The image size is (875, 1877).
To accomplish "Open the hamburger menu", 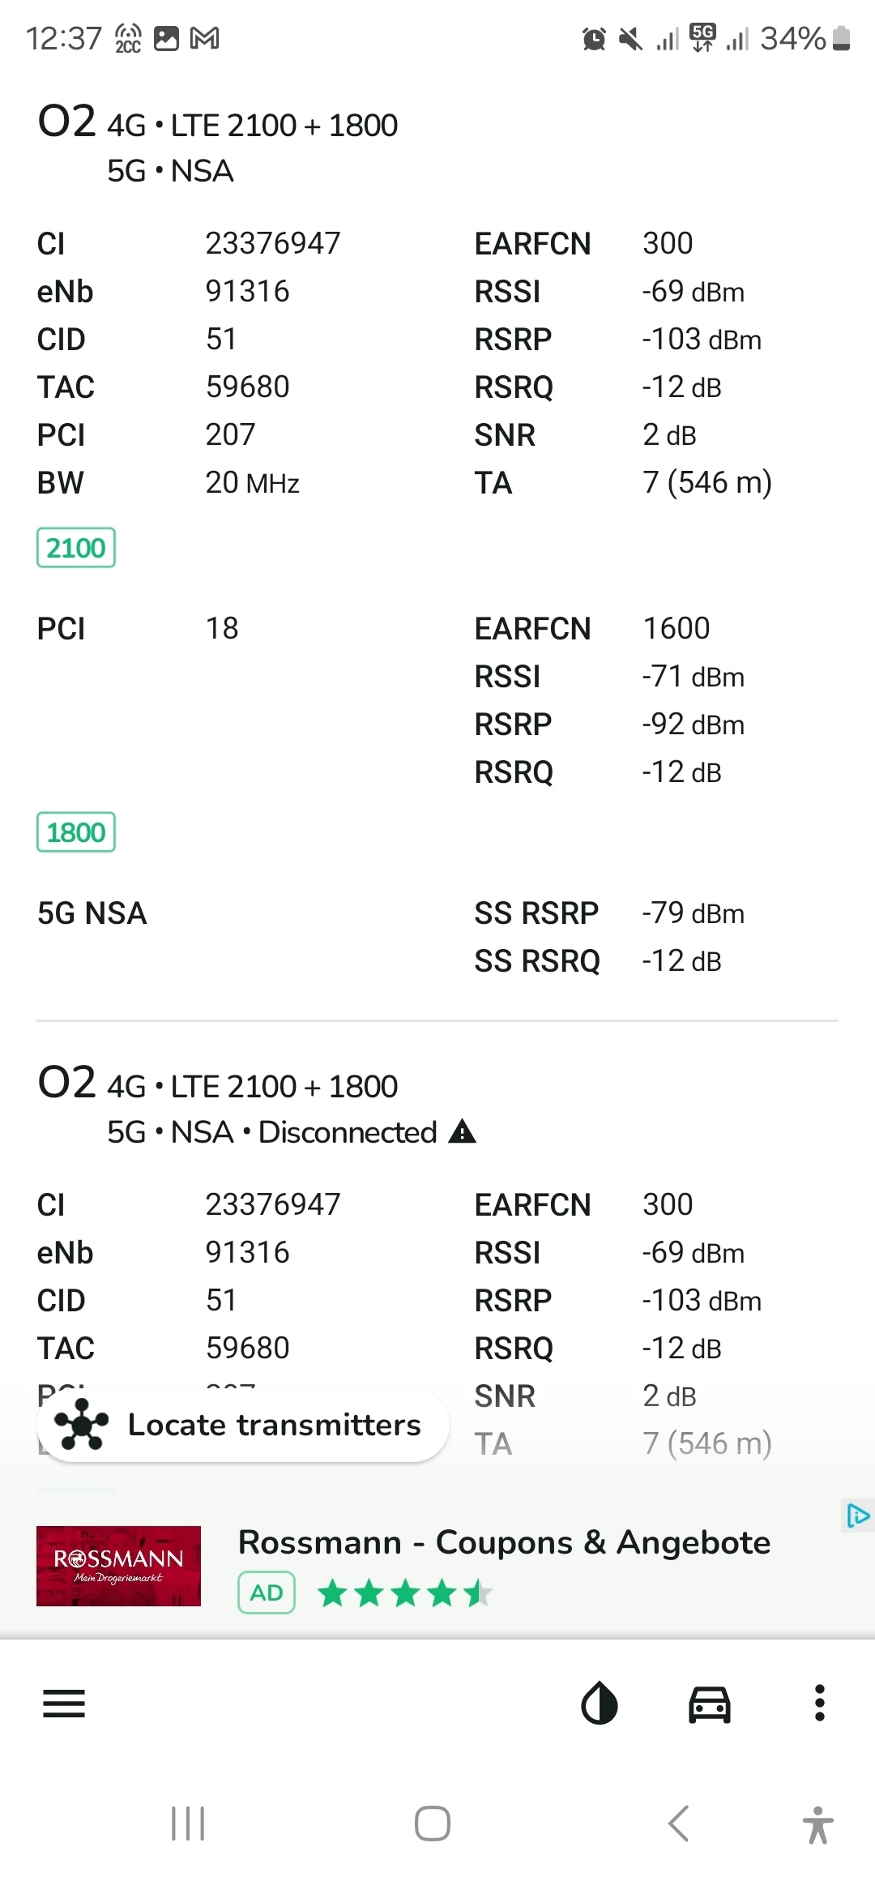I will tap(64, 1703).
